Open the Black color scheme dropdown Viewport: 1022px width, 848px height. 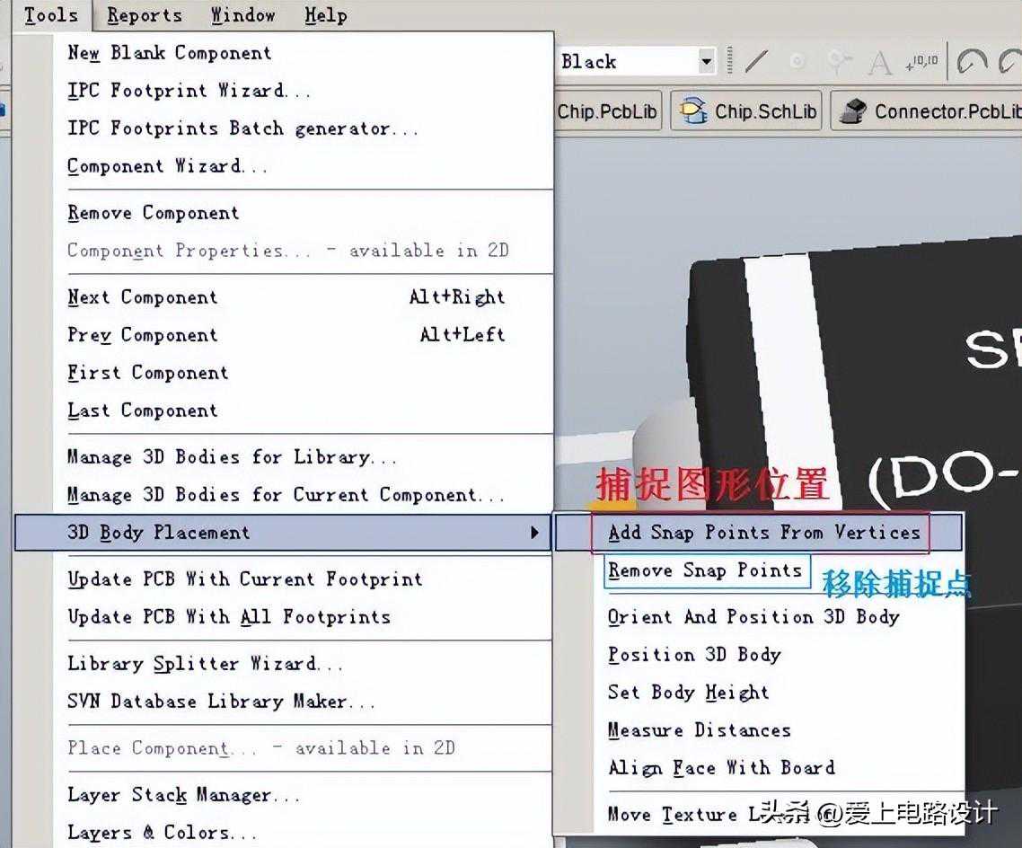[707, 61]
